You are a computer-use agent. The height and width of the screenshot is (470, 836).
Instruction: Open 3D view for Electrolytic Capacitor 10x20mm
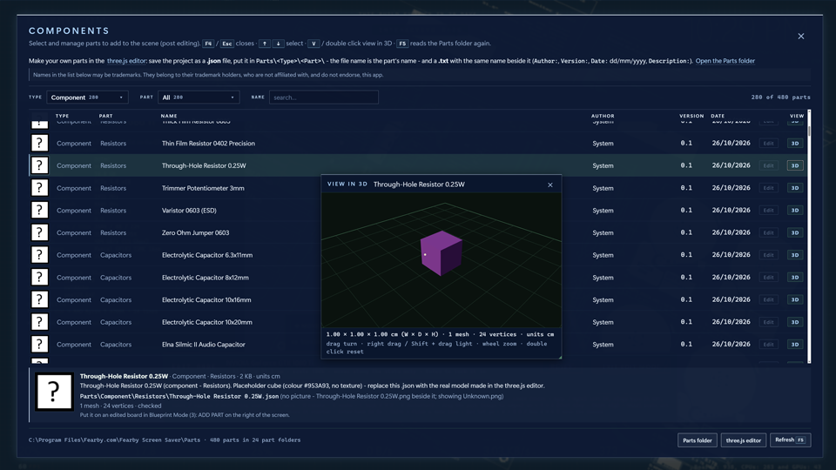(x=795, y=322)
